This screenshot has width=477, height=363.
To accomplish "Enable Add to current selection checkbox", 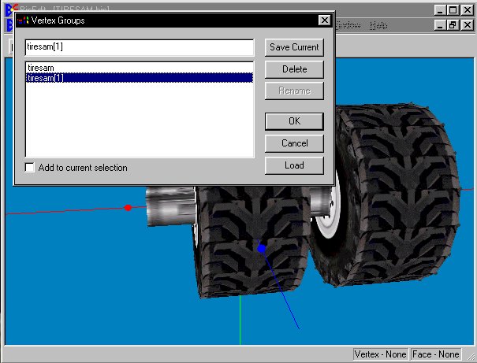I will click(x=30, y=168).
